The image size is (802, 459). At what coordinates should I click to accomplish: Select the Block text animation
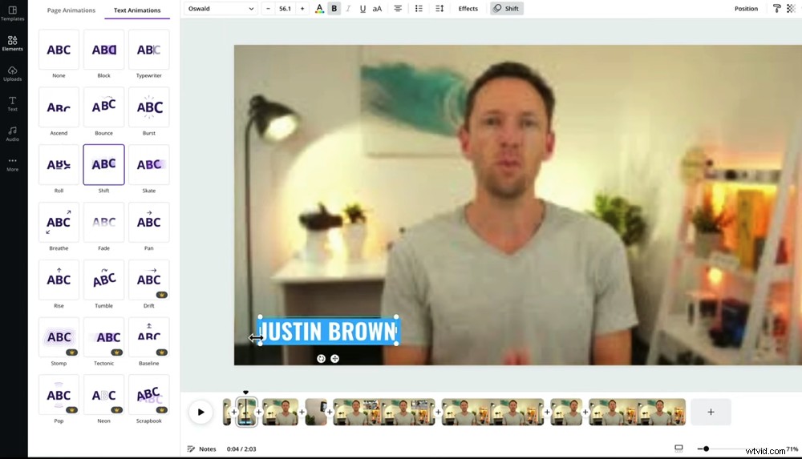pos(103,49)
